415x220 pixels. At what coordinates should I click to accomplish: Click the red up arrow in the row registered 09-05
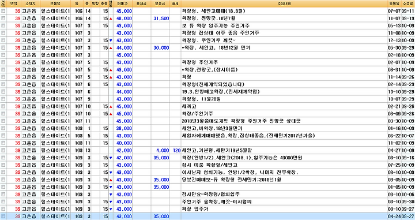click(111, 180)
